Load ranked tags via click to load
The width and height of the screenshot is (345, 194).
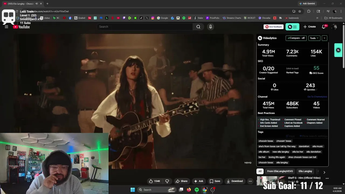click(292, 68)
